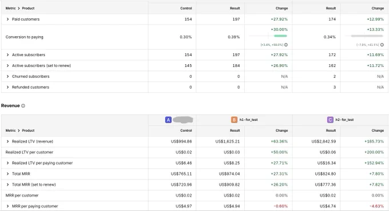Screen dimensions: 389x211
Task: Expand the Total MRR row chevron
Action: pos(7,174)
